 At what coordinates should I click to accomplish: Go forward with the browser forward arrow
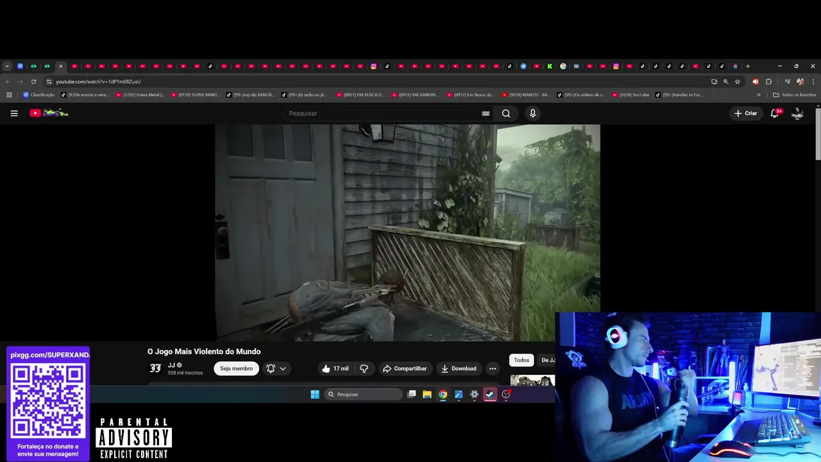click(21, 81)
